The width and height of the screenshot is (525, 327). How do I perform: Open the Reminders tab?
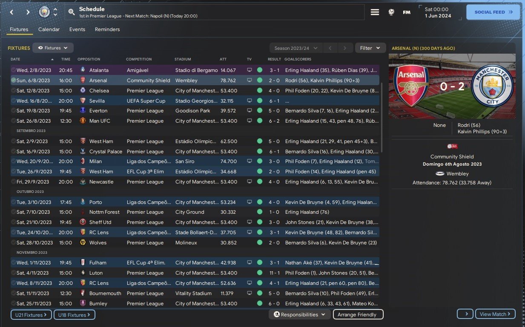(107, 29)
